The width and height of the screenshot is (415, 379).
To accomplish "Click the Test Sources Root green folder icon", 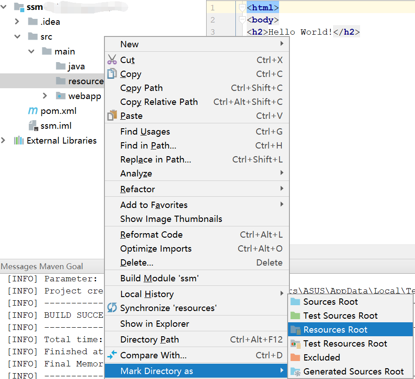I will [295, 316].
